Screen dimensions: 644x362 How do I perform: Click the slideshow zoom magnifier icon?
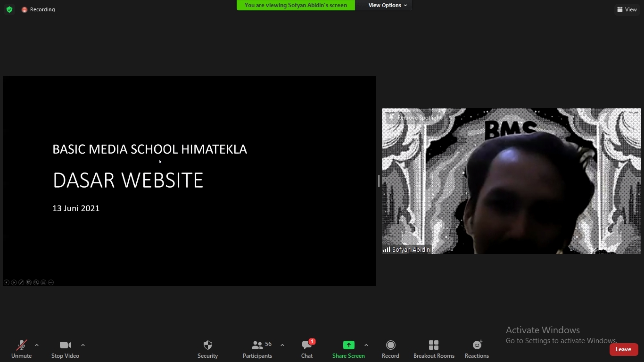point(36,282)
